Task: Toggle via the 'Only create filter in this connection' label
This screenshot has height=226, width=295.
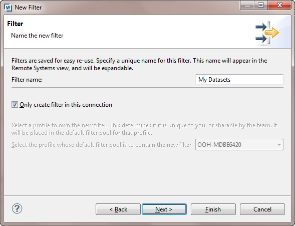Action: coord(66,105)
